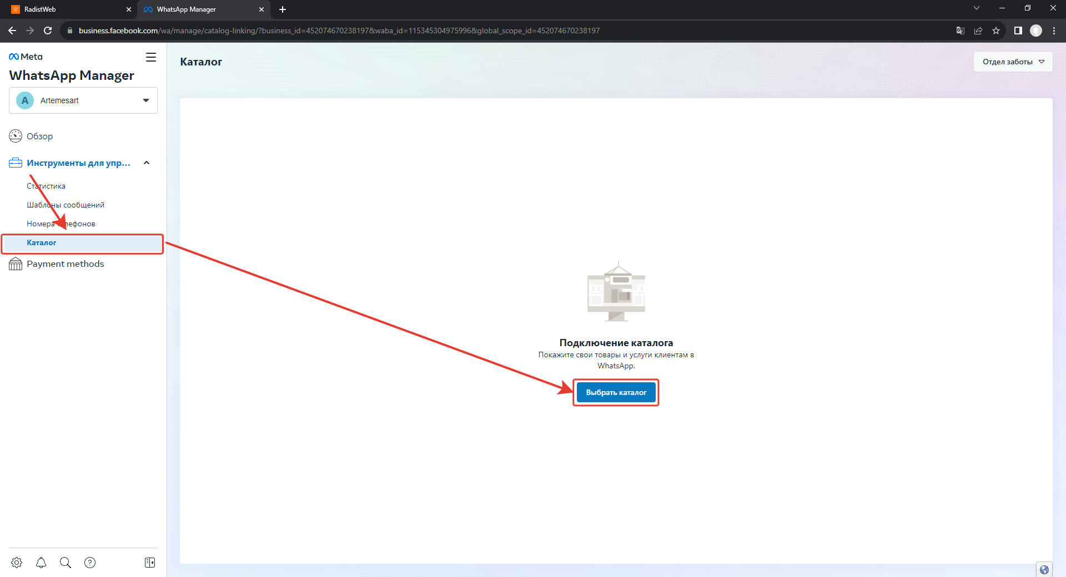Click the Инструменты для упр... label
Image resolution: width=1066 pixels, height=577 pixels.
[78, 163]
